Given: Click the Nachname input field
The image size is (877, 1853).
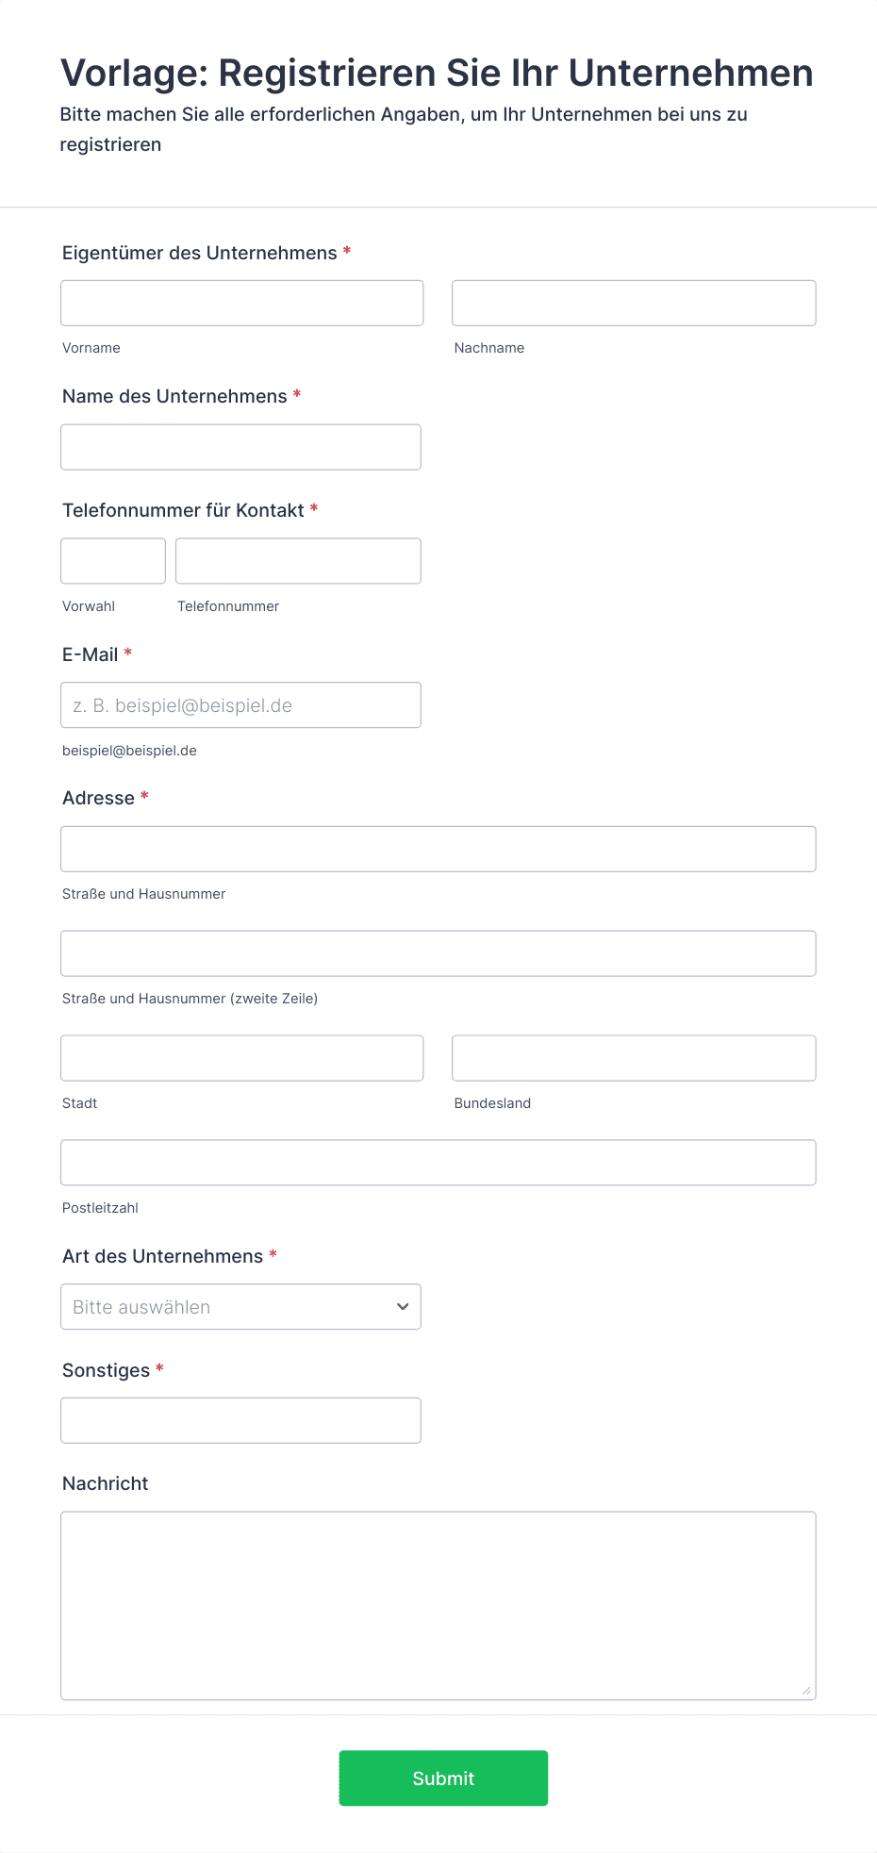Looking at the screenshot, I should point(634,303).
